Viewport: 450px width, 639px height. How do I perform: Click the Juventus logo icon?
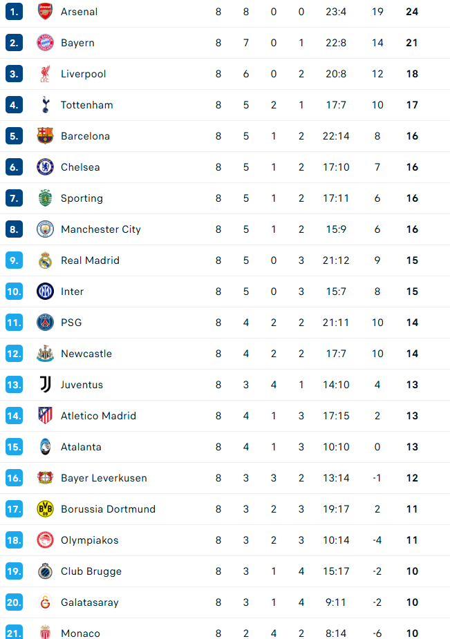click(x=45, y=385)
